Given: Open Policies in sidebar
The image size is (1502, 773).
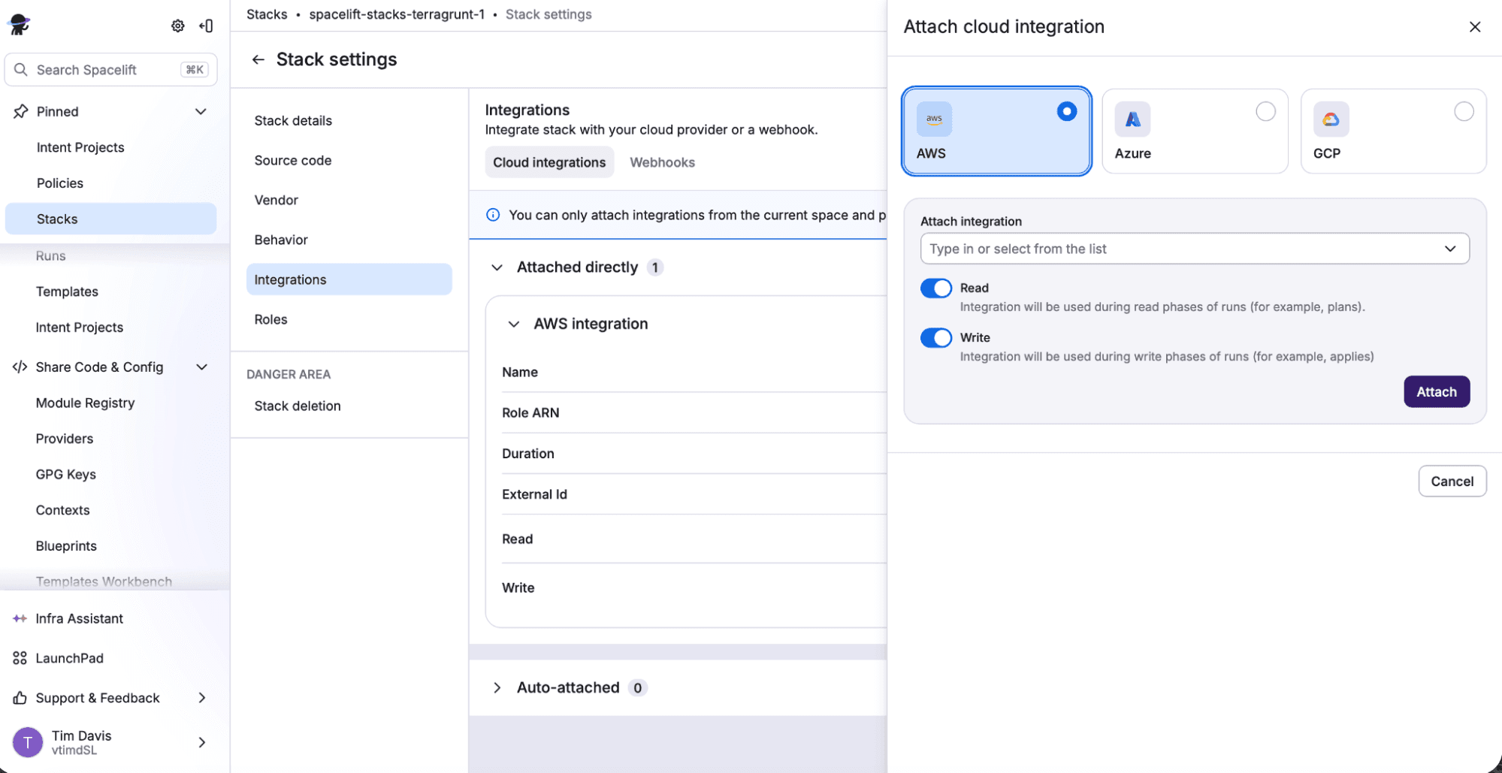Looking at the screenshot, I should [60, 183].
